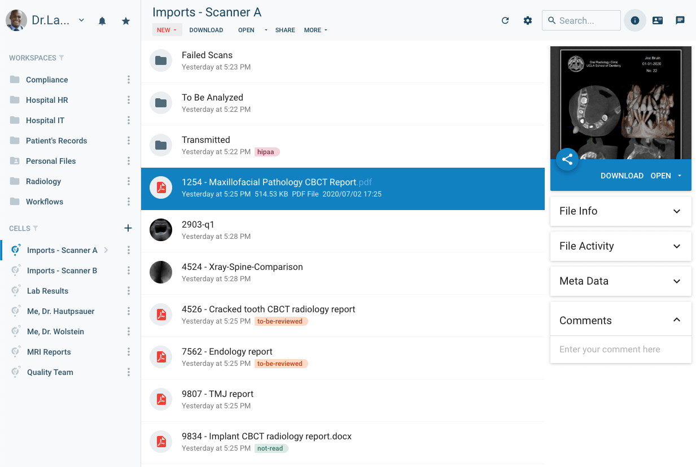Filter cells with the funnel icon
This screenshot has height=467, width=696.
pos(36,229)
